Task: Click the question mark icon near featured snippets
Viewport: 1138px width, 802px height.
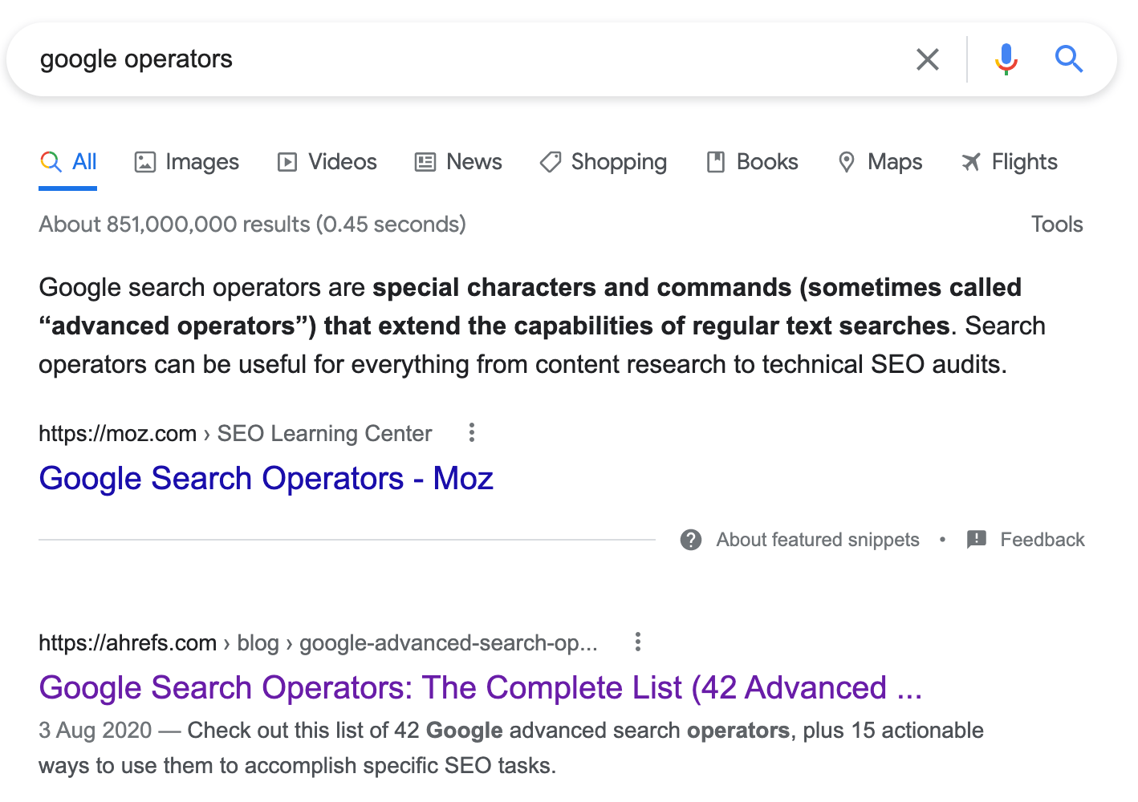Action: click(690, 539)
